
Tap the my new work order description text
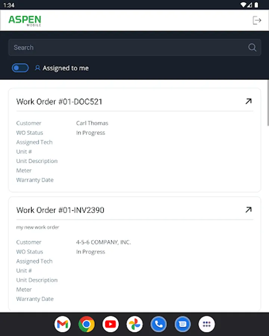coord(38,227)
